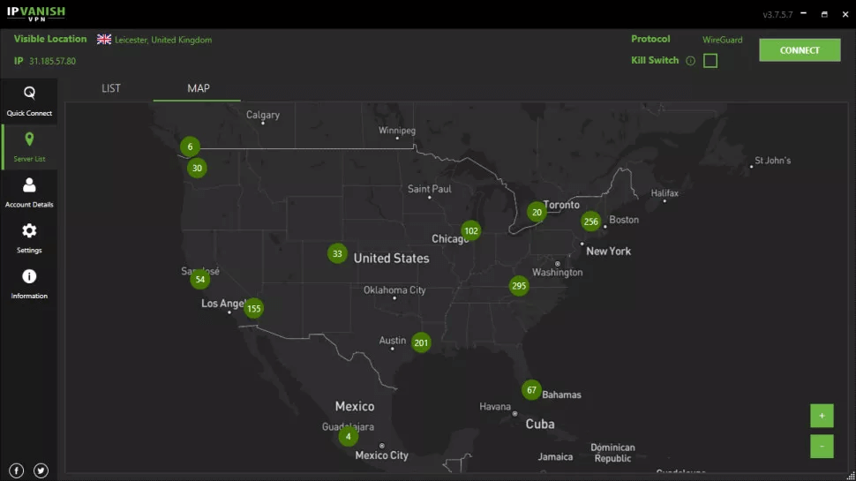Select the 102-server cluster in Chicago

471,231
